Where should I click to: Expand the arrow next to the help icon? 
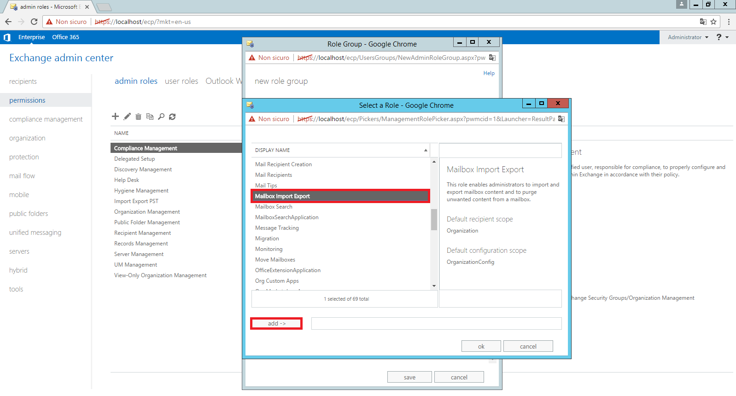(727, 37)
